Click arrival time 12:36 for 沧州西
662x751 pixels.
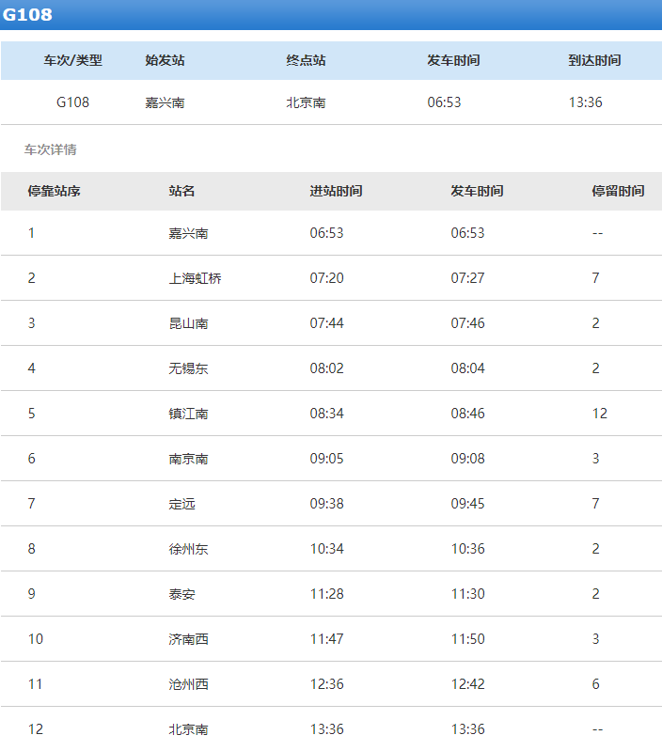pyautogui.click(x=326, y=683)
